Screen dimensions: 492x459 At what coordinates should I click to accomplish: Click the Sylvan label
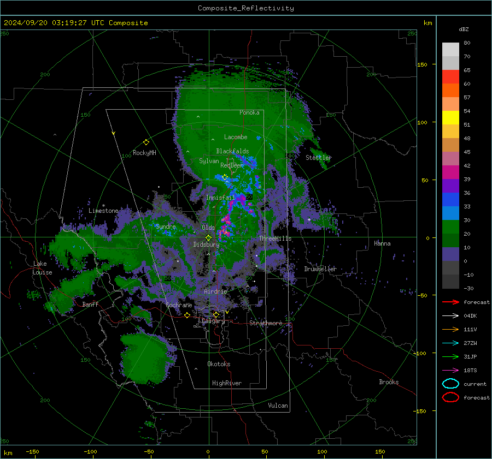coord(209,161)
